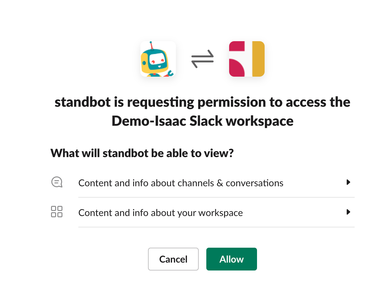
Task: Click the 'Demo-Isaac Slack workspace' title text
Action: pyautogui.click(x=203, y=121)
